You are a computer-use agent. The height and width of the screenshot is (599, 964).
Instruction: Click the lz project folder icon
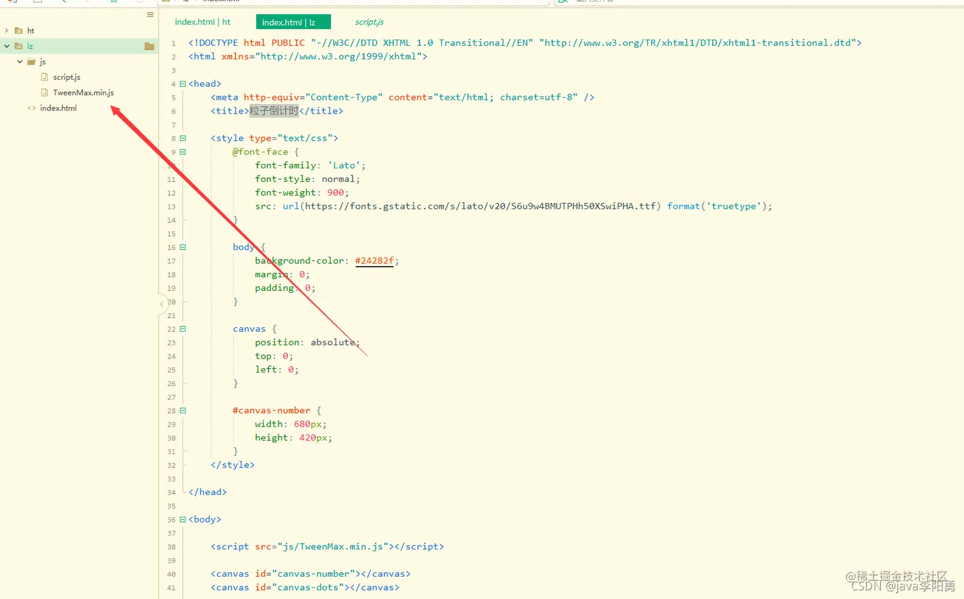tap(18, 46)
